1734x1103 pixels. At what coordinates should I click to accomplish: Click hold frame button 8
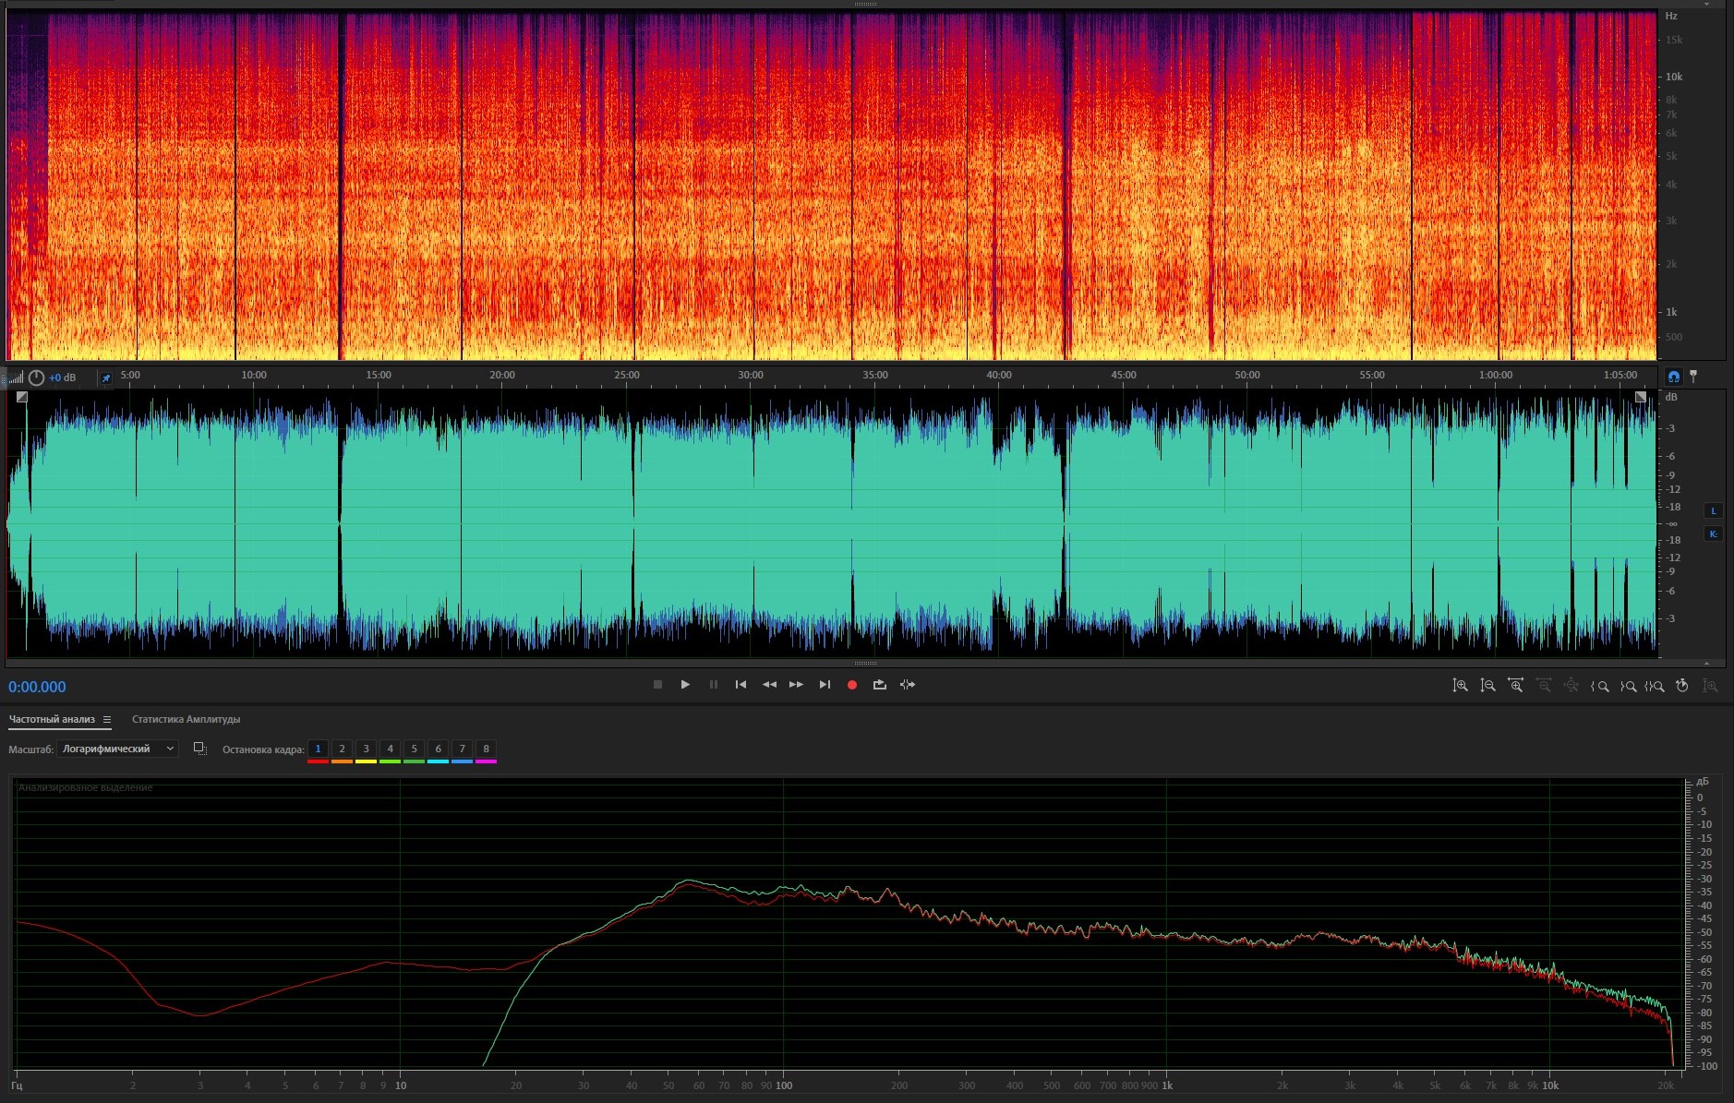(x=486, y=749)
